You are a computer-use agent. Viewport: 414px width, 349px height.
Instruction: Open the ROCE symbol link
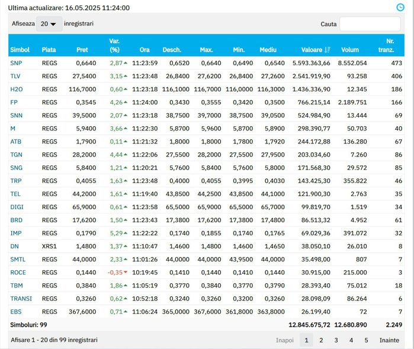(18, 272)
